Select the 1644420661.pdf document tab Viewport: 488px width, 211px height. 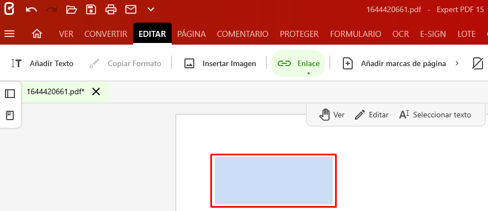point(55,91)
